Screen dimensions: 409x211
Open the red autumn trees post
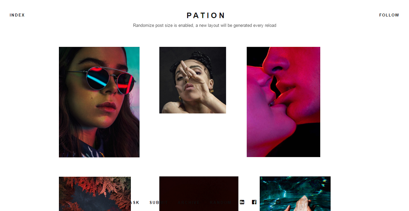95,194
